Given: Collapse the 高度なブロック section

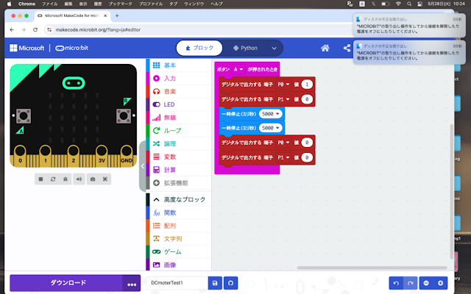Looking at the screenshot, I should click(180, 199).
